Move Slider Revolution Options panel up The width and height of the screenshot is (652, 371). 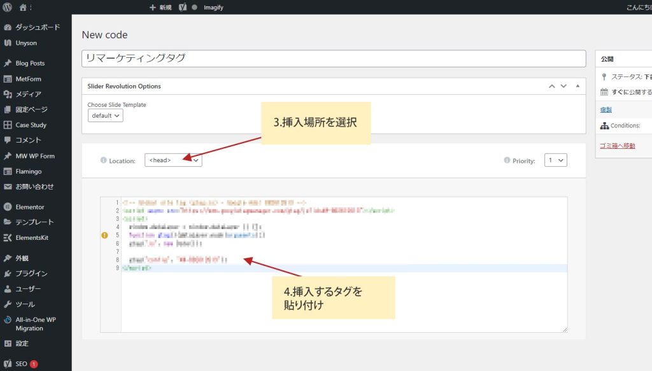tap(552, 86)
